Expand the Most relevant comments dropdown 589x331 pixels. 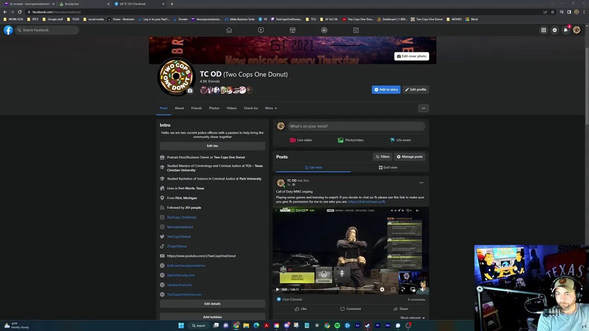tap(412, 318)
